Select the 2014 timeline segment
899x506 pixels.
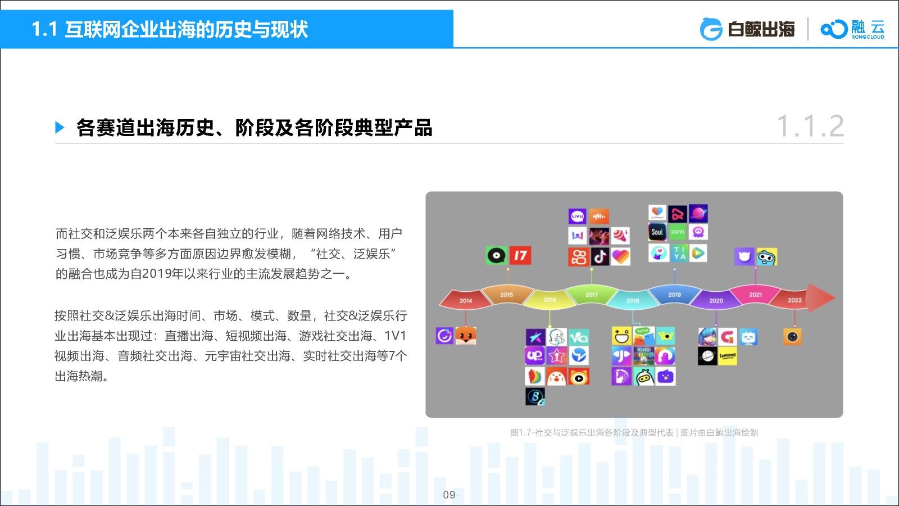(465, 300)
